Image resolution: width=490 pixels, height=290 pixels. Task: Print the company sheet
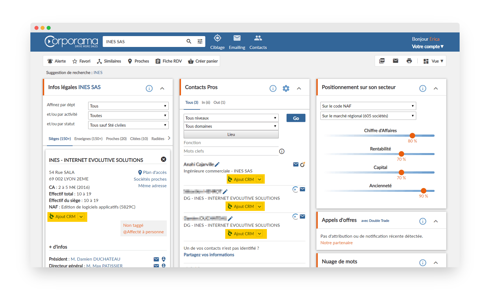[x=409, y=61]
